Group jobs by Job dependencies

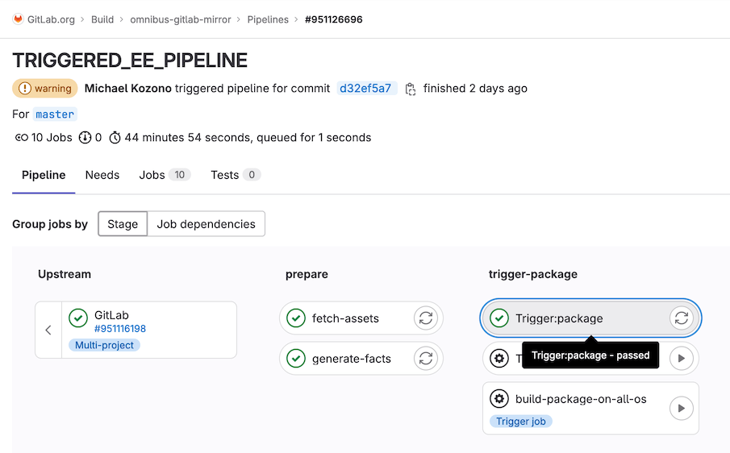pos(206,224)
